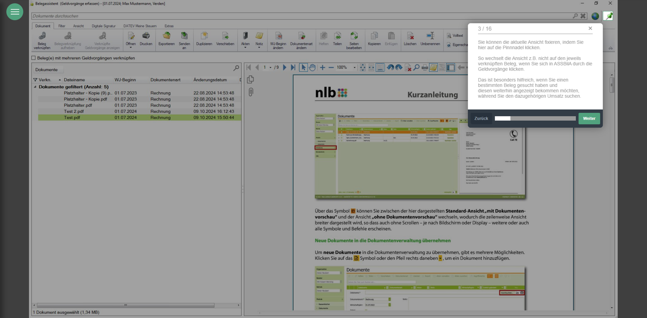The height and width of the screenshot is (318, 647).
Task: Expand the Akten dropdown
Action: pyautogui.click(x=245, y=48)
